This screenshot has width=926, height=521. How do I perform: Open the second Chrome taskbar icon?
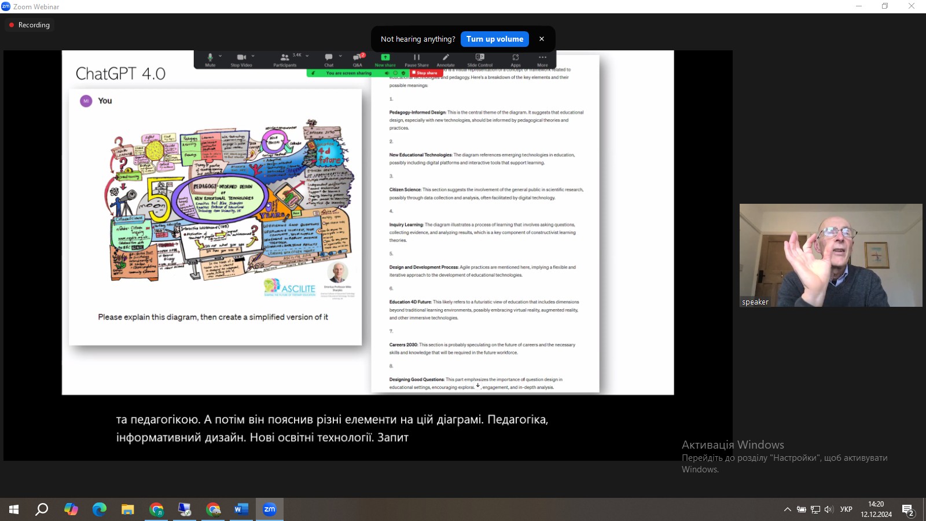click(213, 509)
